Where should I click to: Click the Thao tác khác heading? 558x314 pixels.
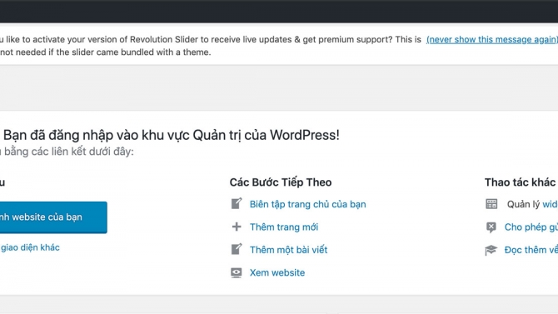coord(520,182)
